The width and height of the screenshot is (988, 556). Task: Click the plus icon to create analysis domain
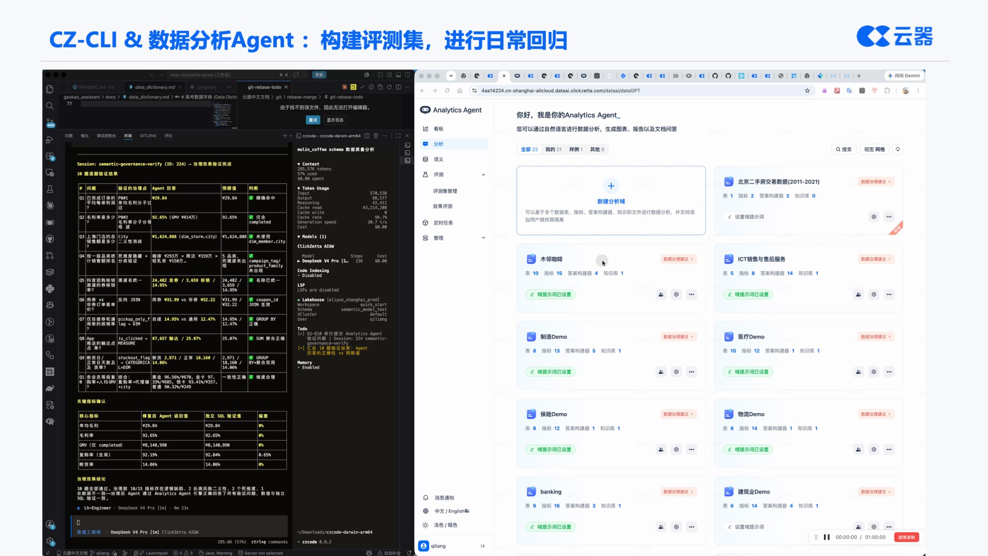click(611, 186)
